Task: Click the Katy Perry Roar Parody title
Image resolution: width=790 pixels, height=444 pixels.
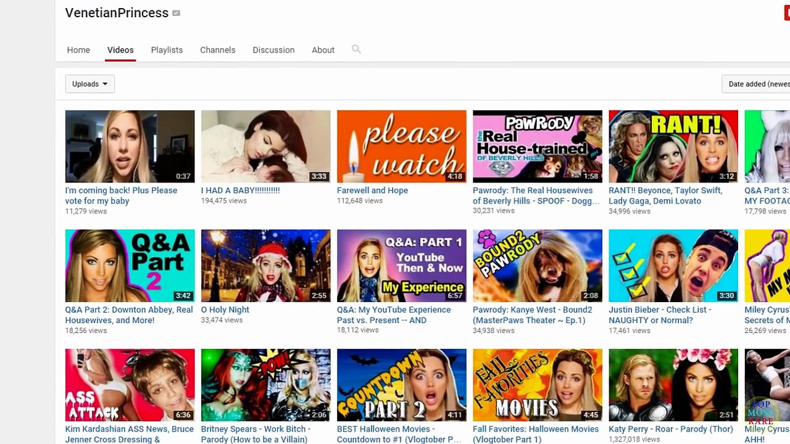Action: pos(671,429)
